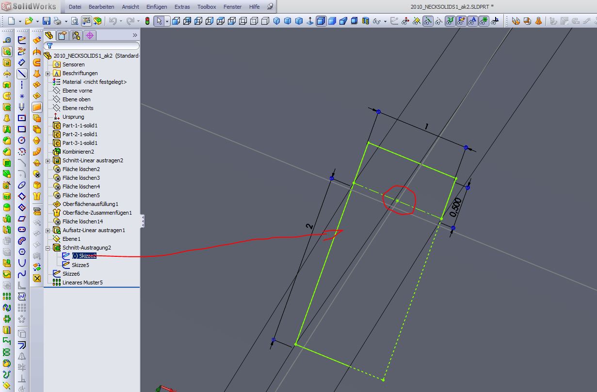Open the Extras menu
Image resolution: width=597 pixels, height=392 pixels.
coord(182,7)
